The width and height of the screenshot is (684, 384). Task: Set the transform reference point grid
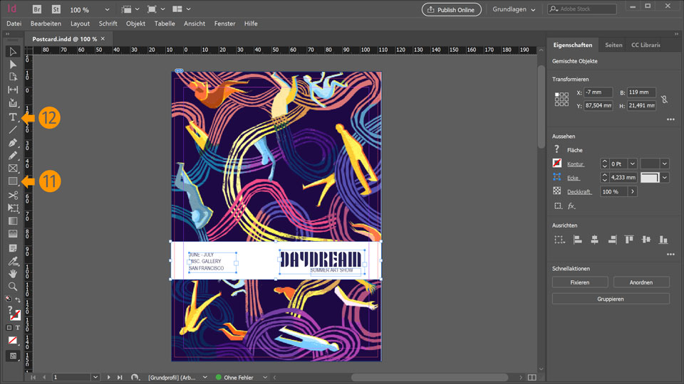[x=561, y=100]
